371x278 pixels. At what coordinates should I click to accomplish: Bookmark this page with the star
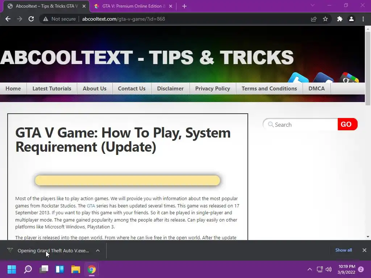pos(325,19)
